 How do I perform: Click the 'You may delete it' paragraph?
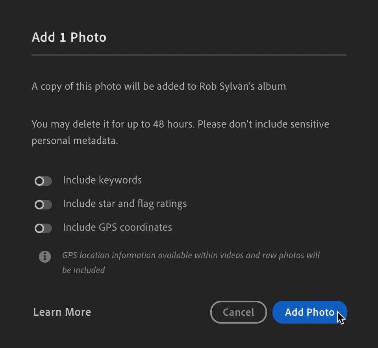pyautogui.click(x=180, y=132)
